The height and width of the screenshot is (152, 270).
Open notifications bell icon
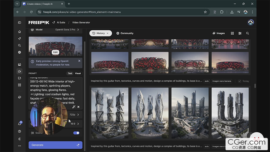tap(19, 123)
